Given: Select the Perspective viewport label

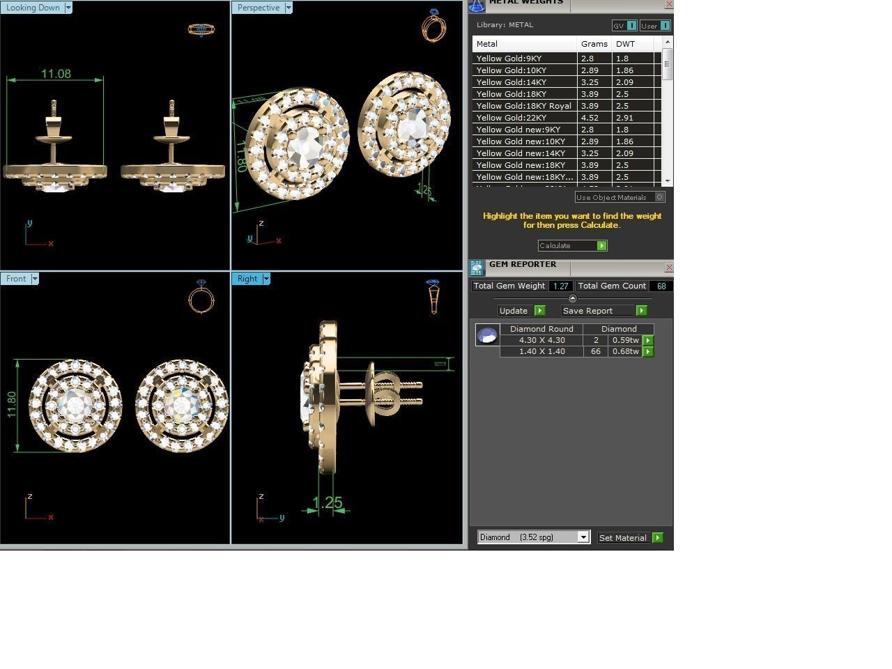Looking at the screenshot, I should point(259,8).
